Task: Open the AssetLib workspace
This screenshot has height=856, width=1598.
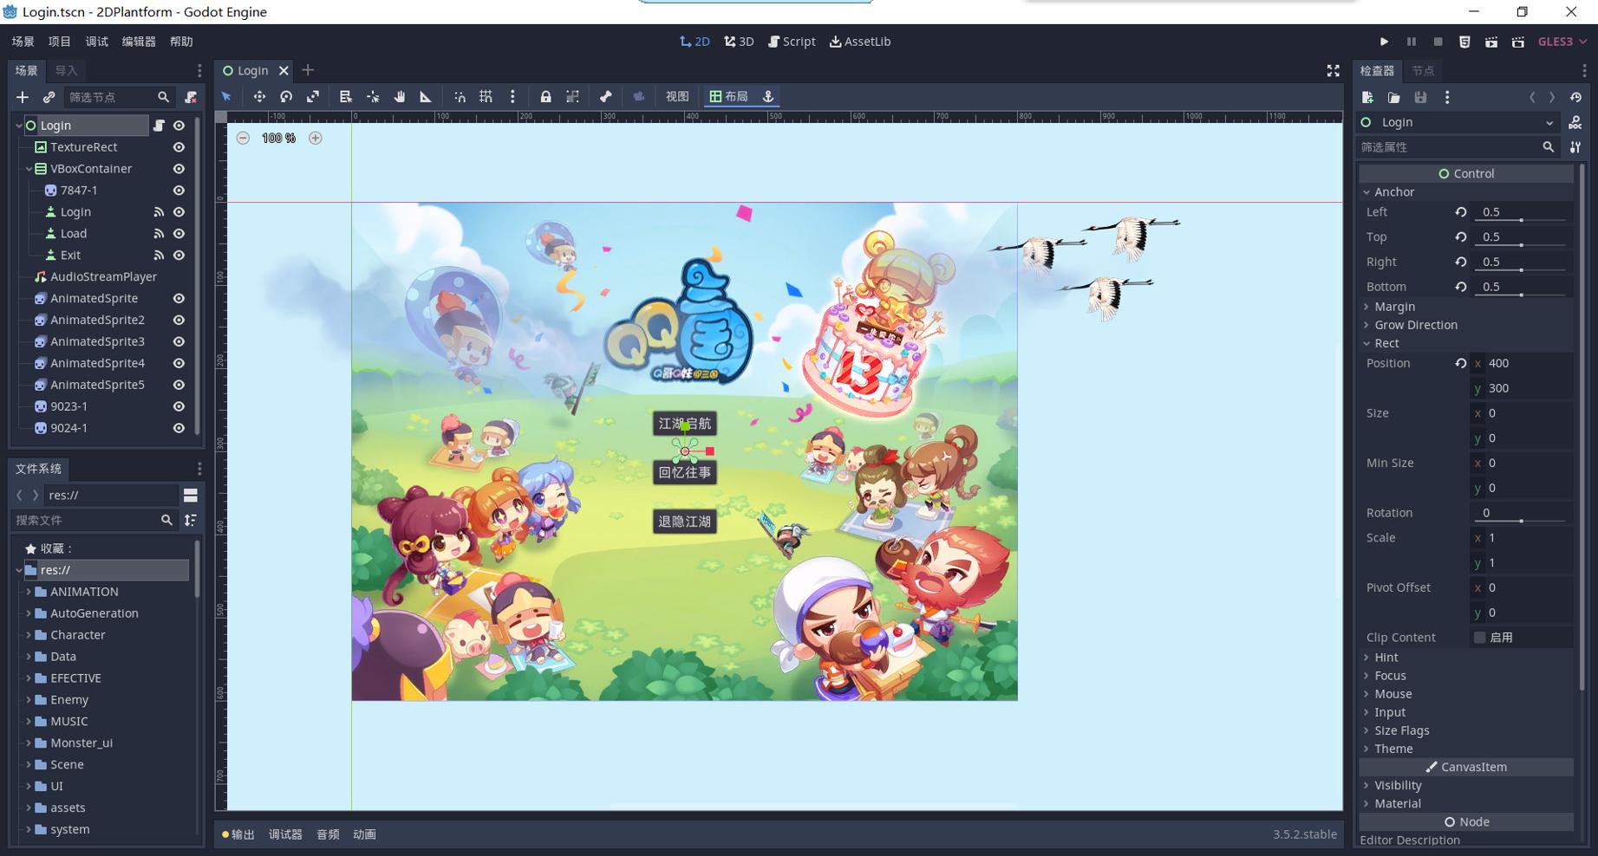Action: (x=860, y=42)
